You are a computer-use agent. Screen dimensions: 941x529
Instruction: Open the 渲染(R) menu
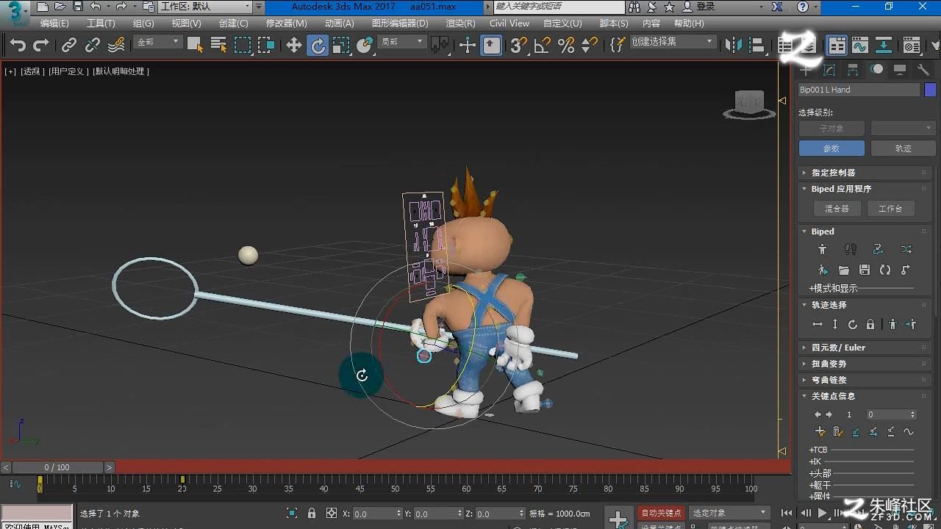460,24
